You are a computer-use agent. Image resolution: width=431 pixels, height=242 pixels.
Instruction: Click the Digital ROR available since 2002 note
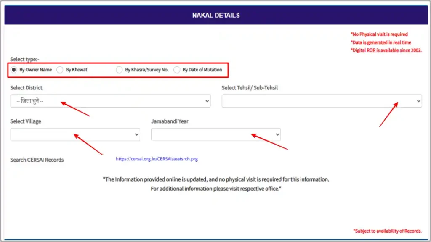386,50
